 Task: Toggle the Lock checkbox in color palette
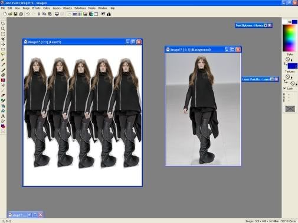click(284, 88)
